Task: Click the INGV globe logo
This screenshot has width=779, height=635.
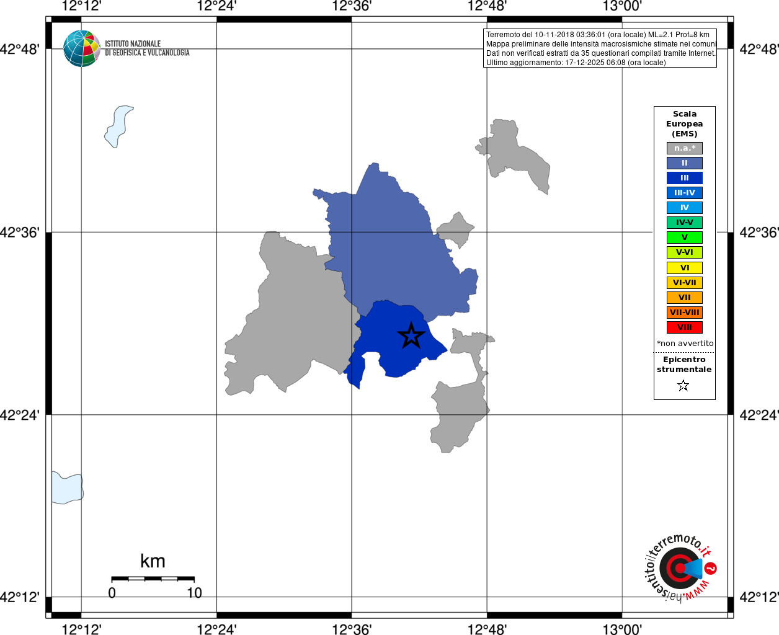Action: click(x=82, y=48)
